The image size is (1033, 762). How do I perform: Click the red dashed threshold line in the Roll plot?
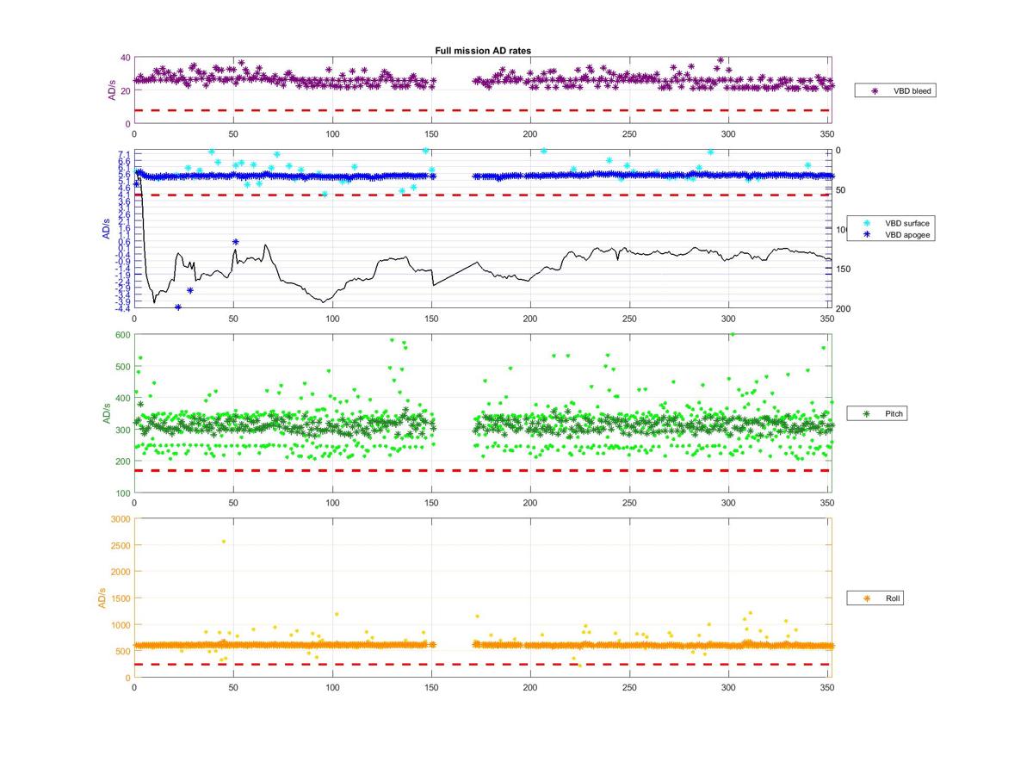pos(482,664)
